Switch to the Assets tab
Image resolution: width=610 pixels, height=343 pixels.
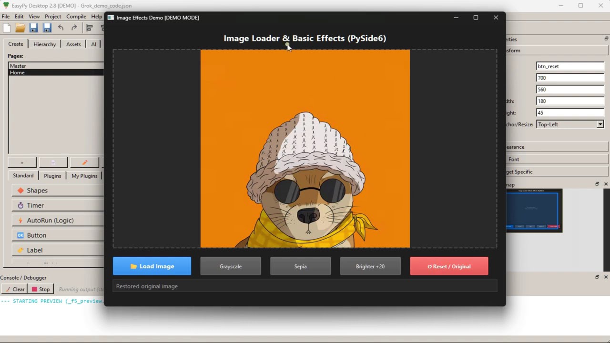73,44
